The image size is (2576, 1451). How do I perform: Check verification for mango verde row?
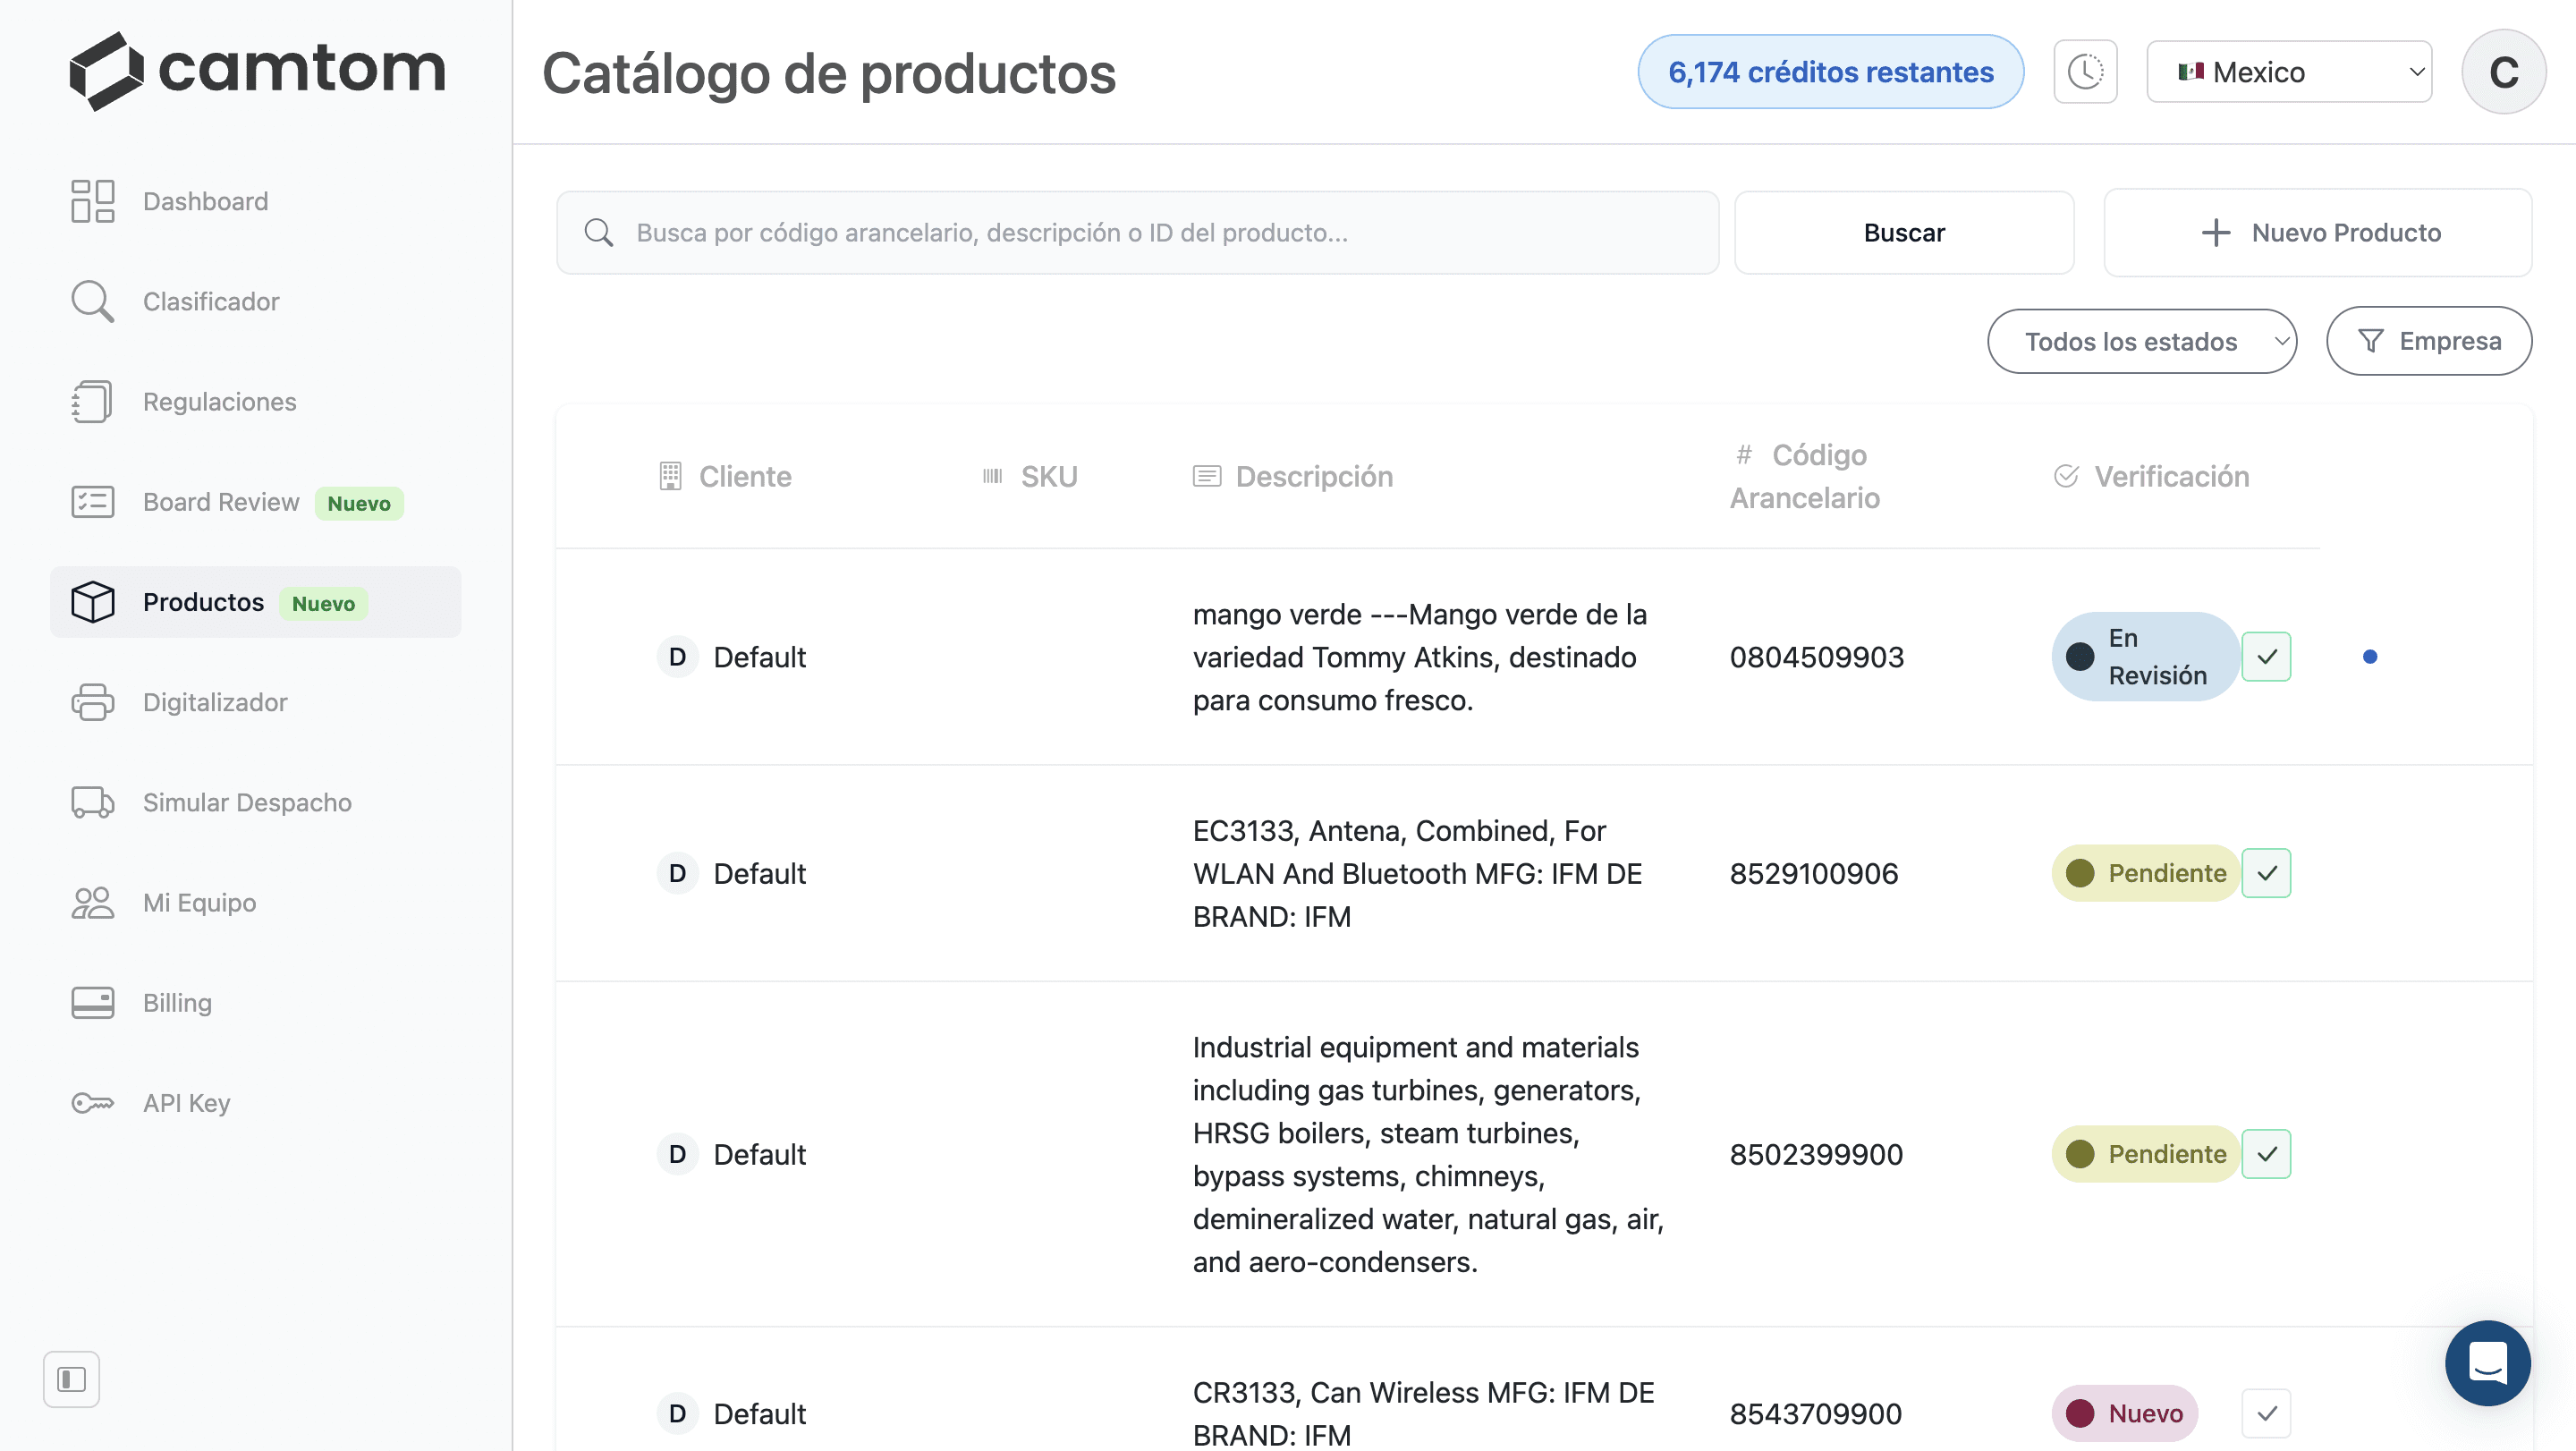[x=2266, y=657]
